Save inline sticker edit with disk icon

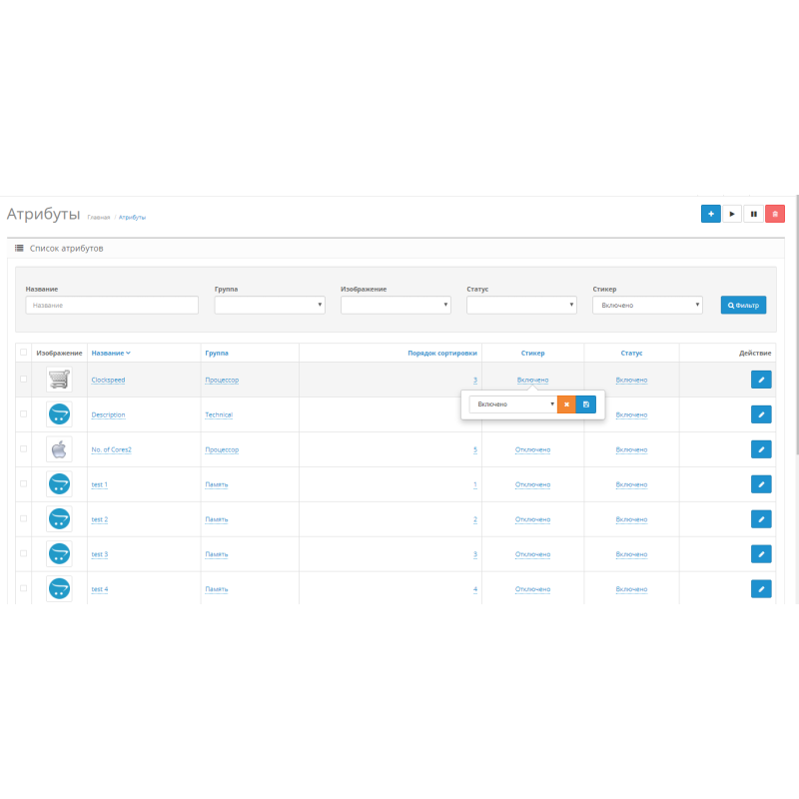[x=585, y=404]
